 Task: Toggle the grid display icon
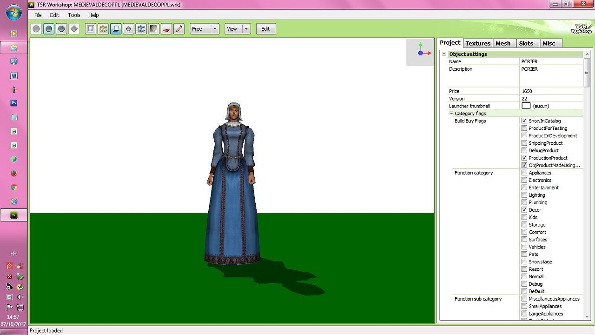click(91, 29)
